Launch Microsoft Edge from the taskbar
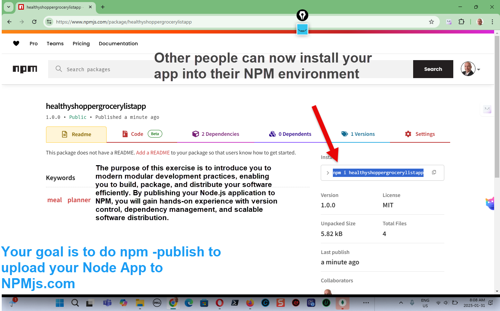 click(189, 303)
